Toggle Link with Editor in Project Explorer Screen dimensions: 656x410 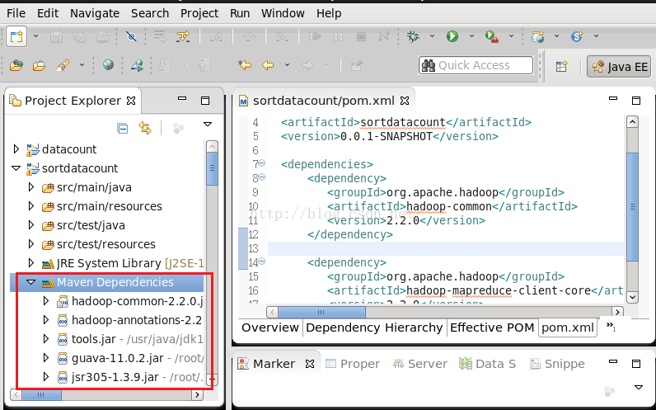[x=145, y=128]
